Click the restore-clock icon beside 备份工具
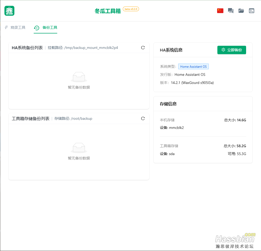The width and height of the screenshot is (261, 251). pos(37,28)
